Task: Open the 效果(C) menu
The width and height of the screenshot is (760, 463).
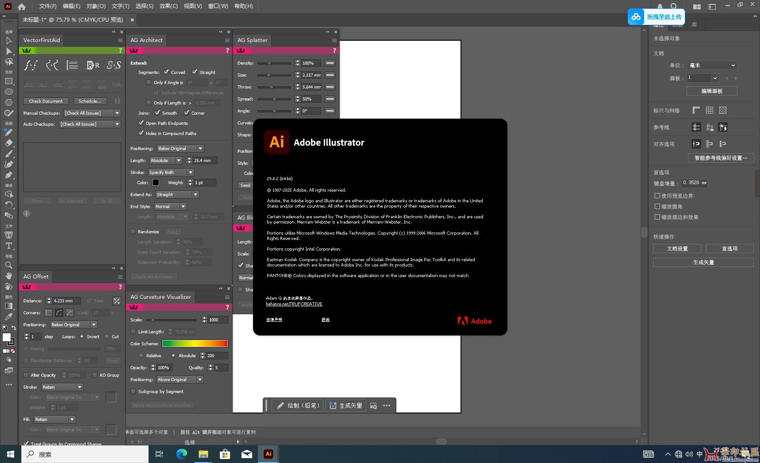Action: 168,6
